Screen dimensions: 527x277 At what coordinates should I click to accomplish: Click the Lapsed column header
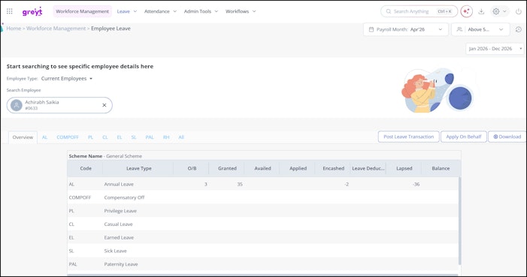(404, 169)
